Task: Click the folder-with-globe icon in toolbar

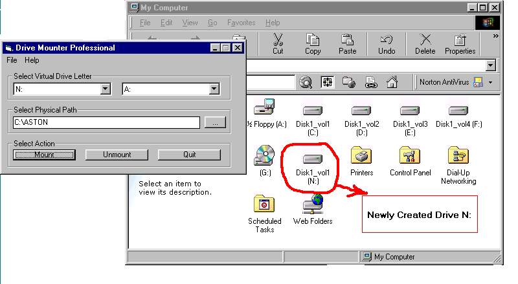Action: point(348,82)
